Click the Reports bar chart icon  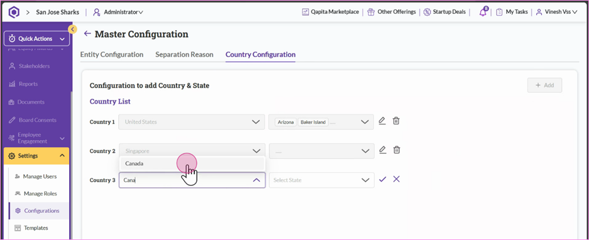click(x=12, y=84)
